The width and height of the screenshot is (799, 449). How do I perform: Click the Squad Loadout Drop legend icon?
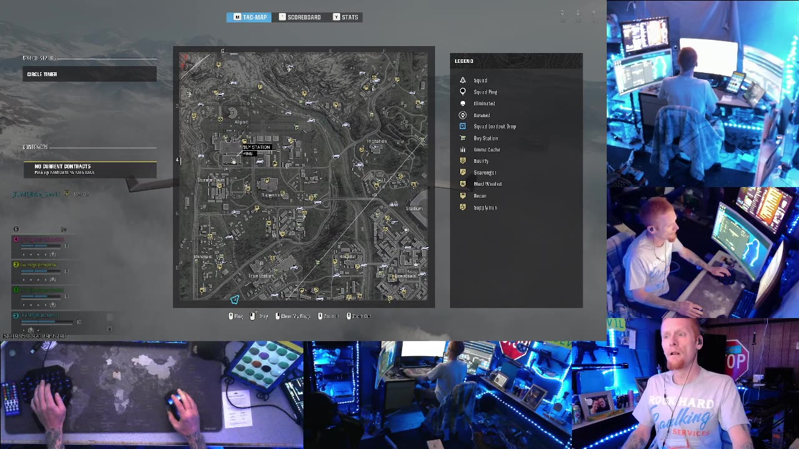point(463,127)
